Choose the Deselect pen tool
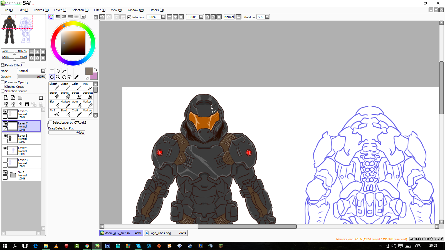The height and width of the screenshot is (250, 445). pos(88,95)
